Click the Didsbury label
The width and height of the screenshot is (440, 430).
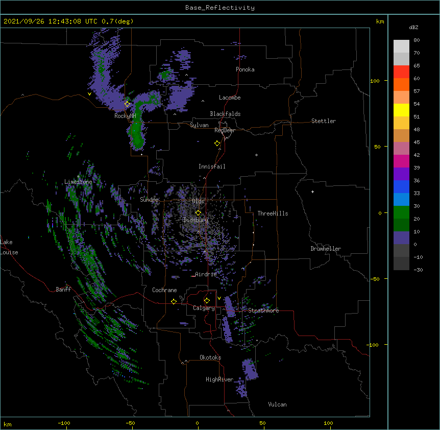pos(195,220)
